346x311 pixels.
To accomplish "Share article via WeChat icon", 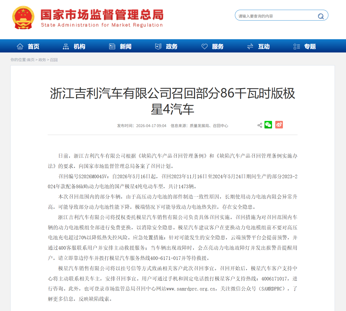I will pos(268,125).
